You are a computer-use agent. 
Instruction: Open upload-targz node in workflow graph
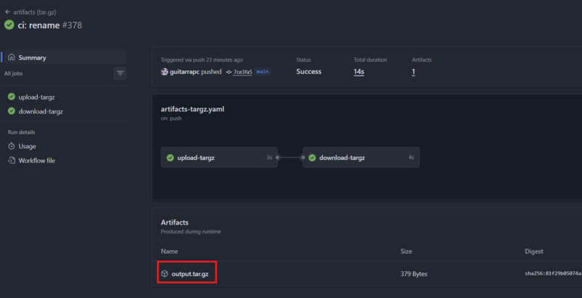[219, 158]
